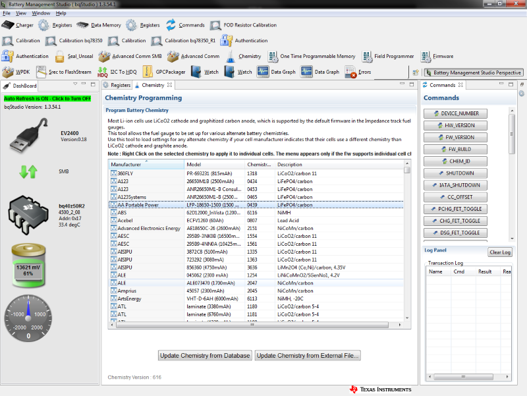Click the chemistry table vertical scrollbar

click(x=407, y=239)
